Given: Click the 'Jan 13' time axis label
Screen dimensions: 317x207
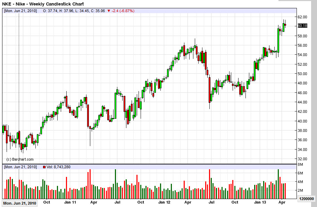Looking at the screenshot, I should pyautogui.click(x=260, y=202).
